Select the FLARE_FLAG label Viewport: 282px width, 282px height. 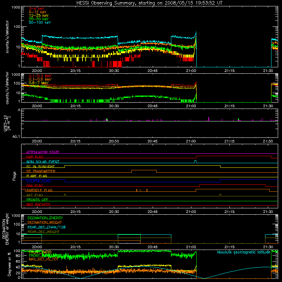tap(37, 176)
